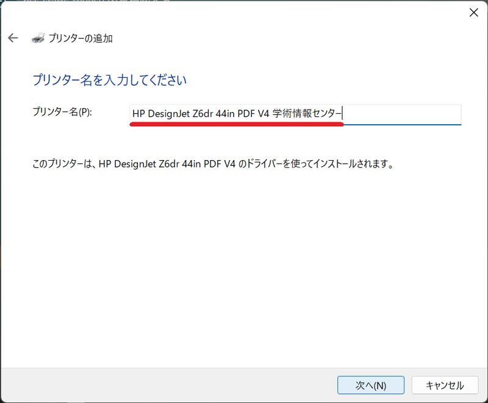Viewport: 488px width, 403px height.
Task: Click the back arrow in the wizard
Action: pos(13,38)
